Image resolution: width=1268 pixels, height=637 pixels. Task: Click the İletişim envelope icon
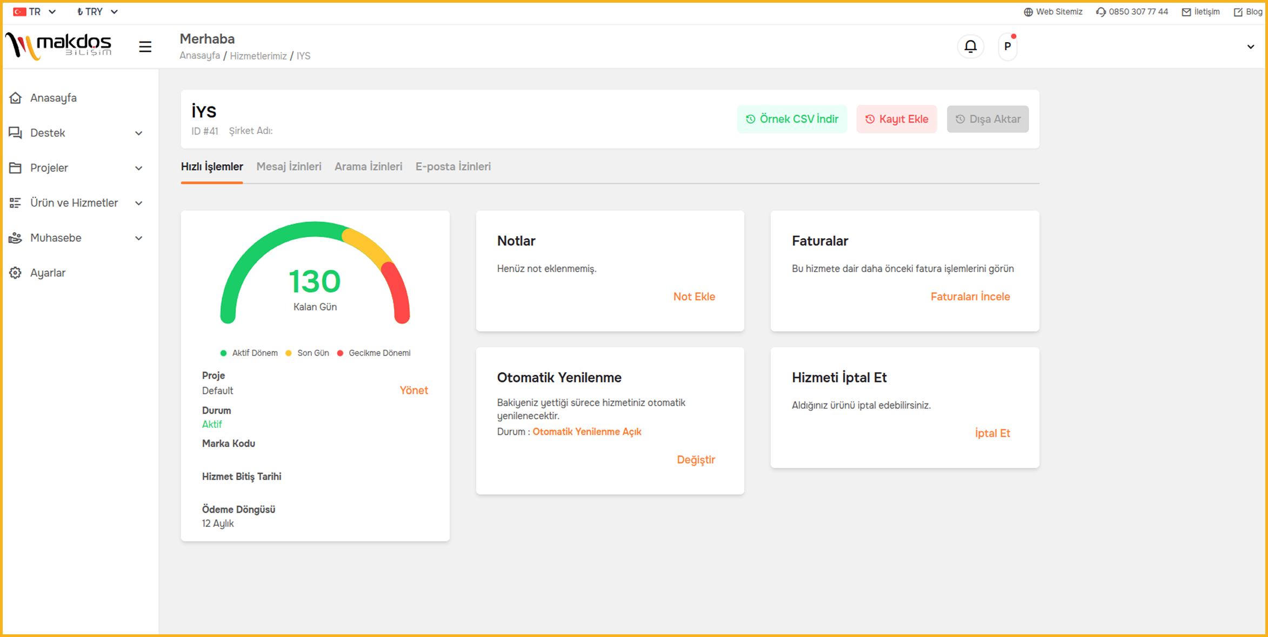coord(1186,12)
